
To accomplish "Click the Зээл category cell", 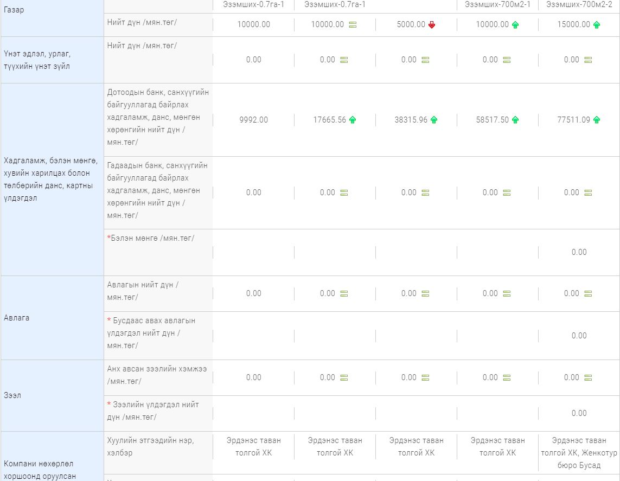I will 52,396.
